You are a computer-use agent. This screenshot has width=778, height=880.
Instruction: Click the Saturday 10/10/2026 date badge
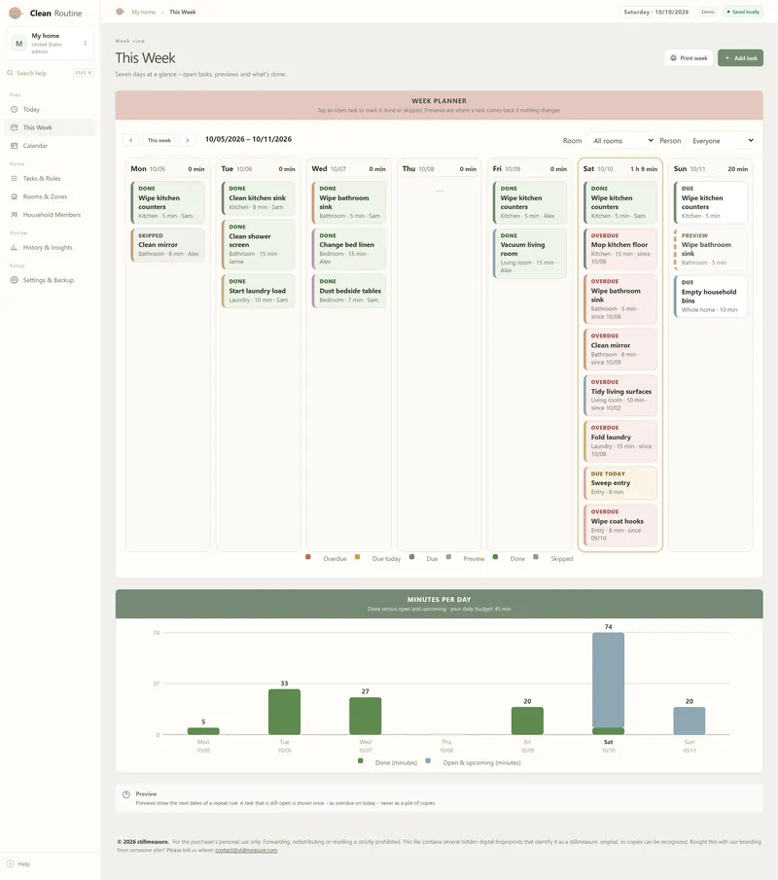pyautogui.click(x=655, y=12)
